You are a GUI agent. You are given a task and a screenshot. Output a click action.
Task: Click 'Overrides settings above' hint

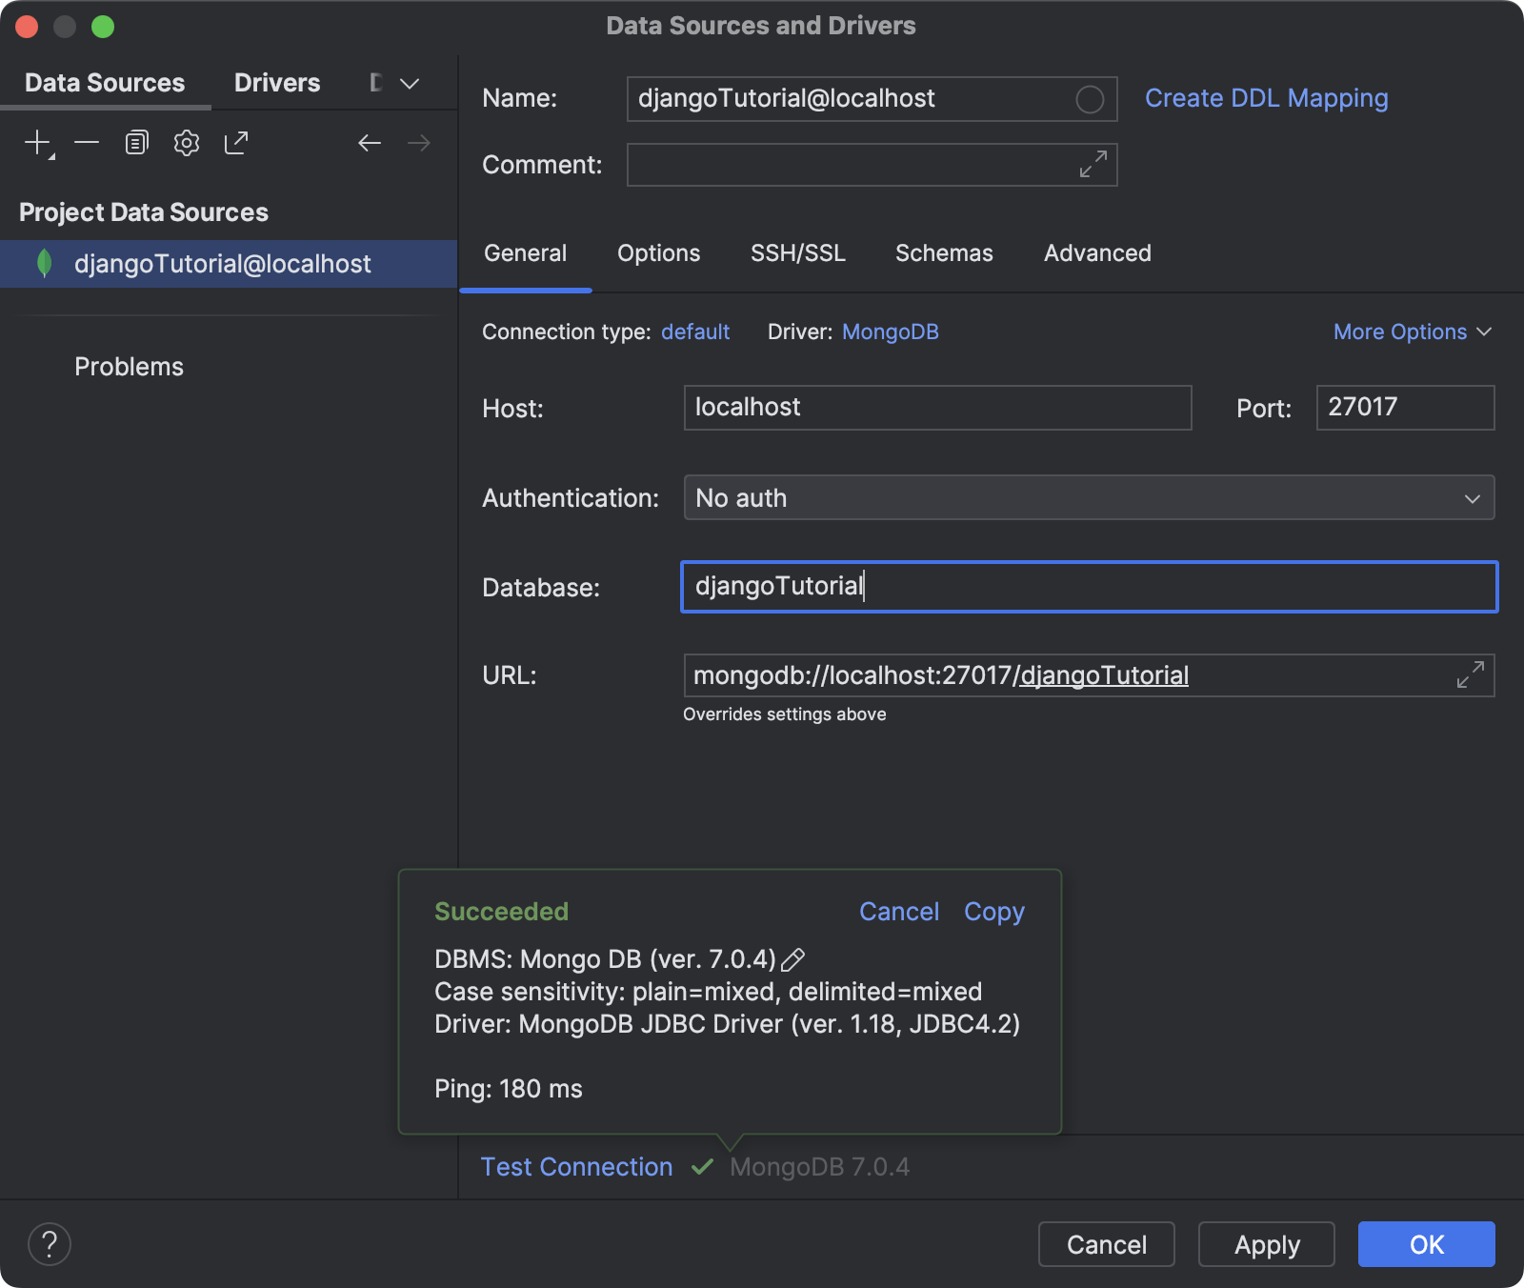click(784, 714)
